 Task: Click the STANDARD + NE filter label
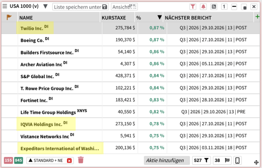tap(48, 160)
